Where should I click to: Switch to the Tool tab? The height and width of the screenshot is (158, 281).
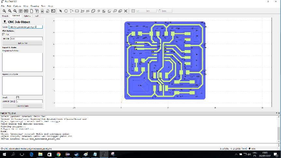(36, 16)
